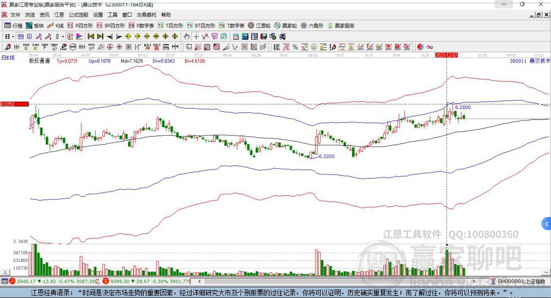551x298 pixels.
Task: Open the 板块 sector view
Action: (35, 26)
